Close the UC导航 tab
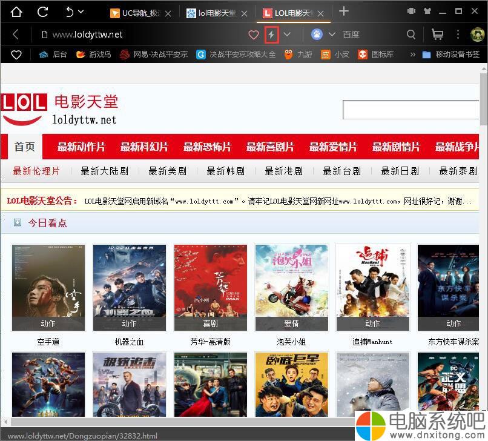The height and width of the screenshot is (441, 488). (x=168, y=14)
